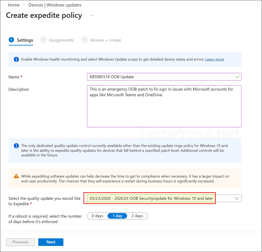
Task: Open the Review + create tab
Action: pos(106,40)
